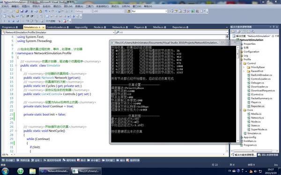
Task: Click the NetworkSimulation project node
Action: tap(251, 40)
